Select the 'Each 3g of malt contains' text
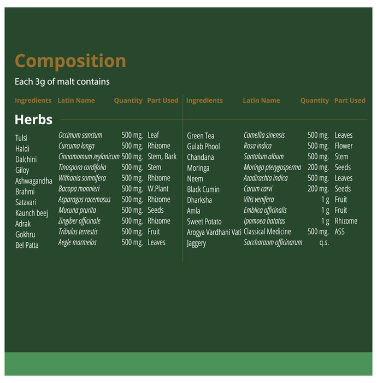Viewport: 377px width, 383px height. tap(62, 82)
